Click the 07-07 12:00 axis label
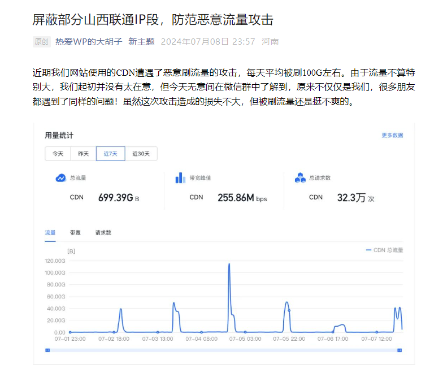Viewport: 443px width, 373px height. [x=376, y=339]
